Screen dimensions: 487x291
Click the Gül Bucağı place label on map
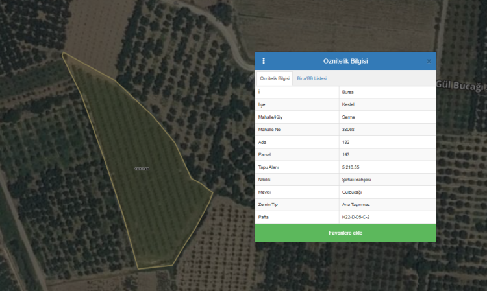point(461,87)
